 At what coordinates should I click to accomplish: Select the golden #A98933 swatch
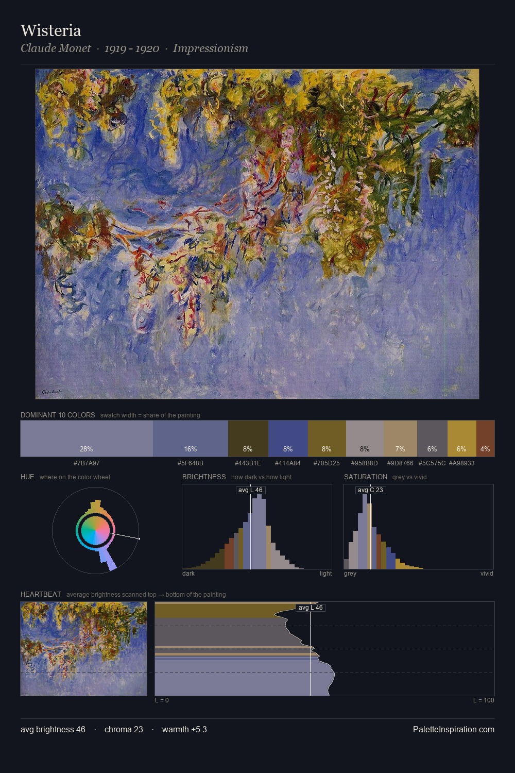tap(462, 439)
